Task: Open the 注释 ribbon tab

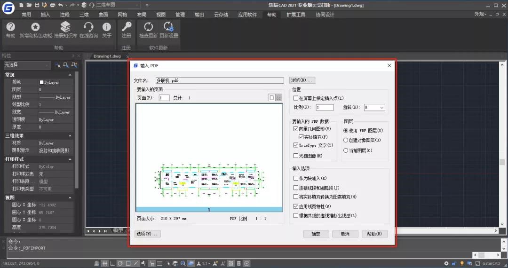Action: [65, 15]
